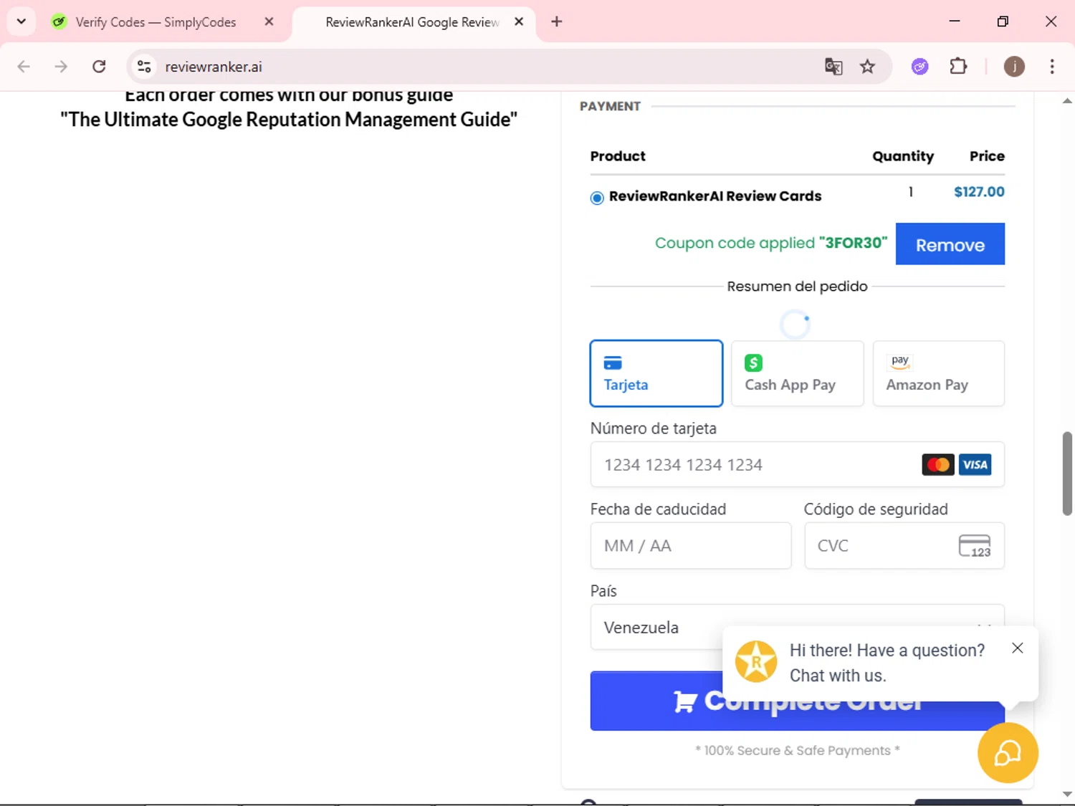1075x806 pixels.
Task: Open the Extensions puzzle icon
Action: pyautogui.click(x=958, y=67)
